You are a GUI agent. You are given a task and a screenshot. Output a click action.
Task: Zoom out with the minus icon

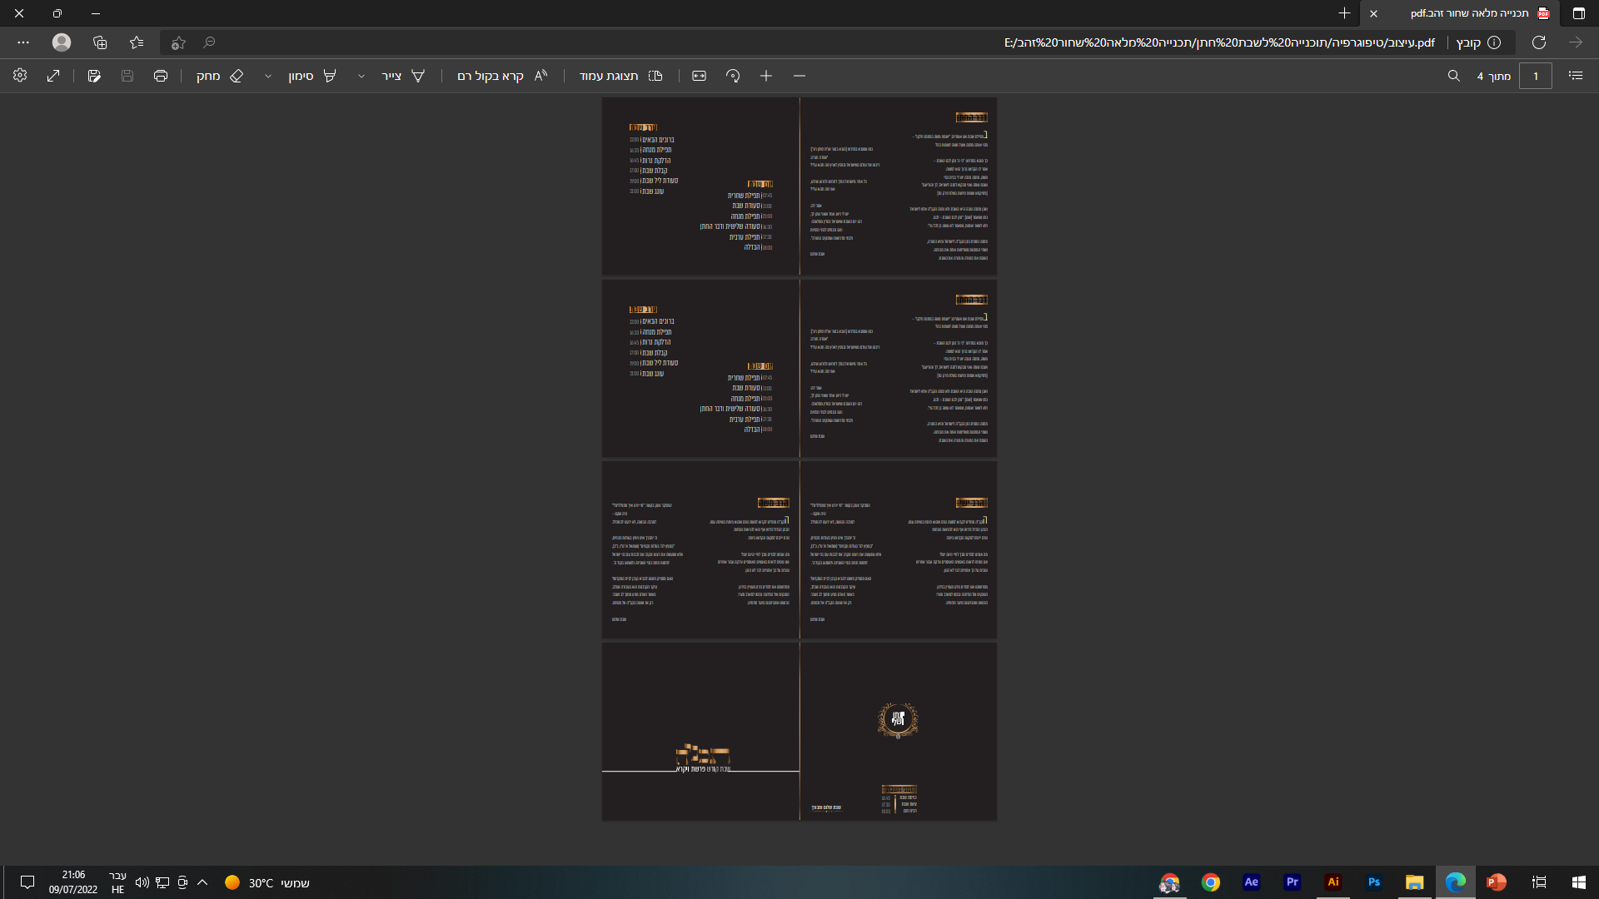799,76
